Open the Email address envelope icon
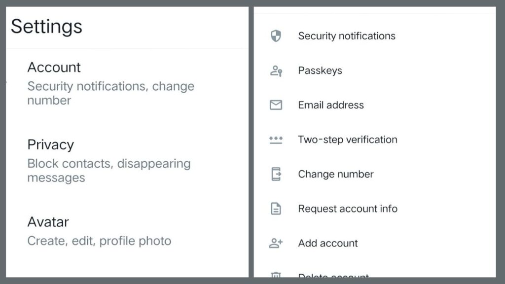This screenshot has width=505, height=284. click(x=276, y=105)
